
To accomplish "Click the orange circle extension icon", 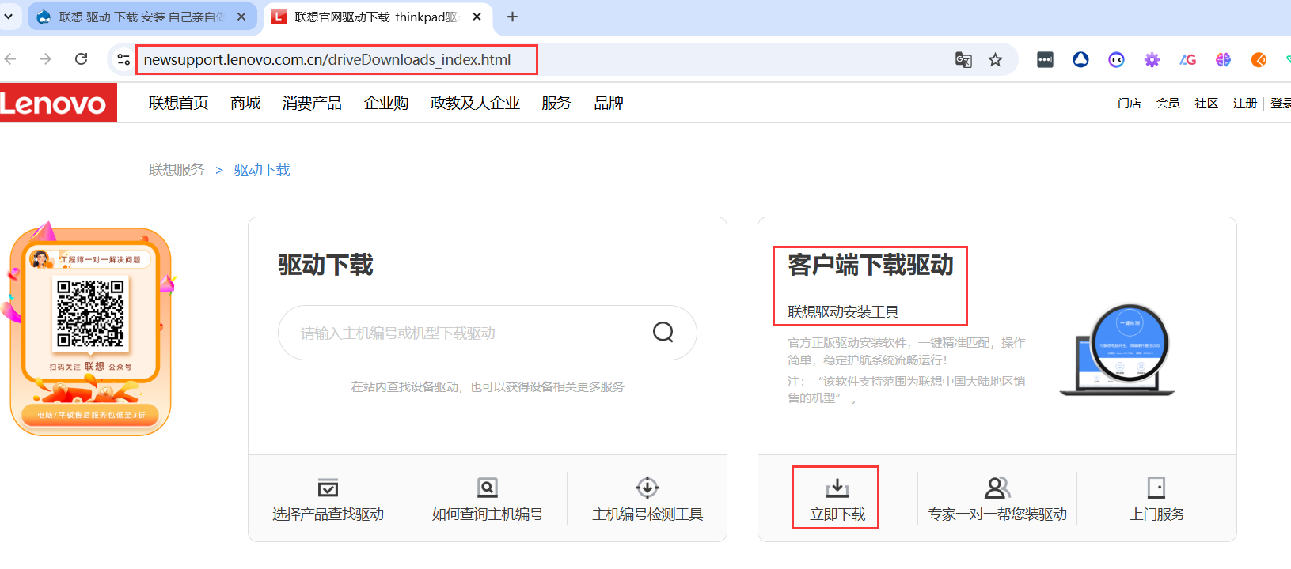I will point(1259,59).
